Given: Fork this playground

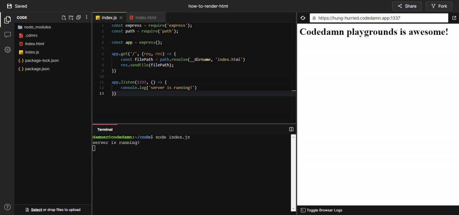Looking at the screenshot, I should (x=439, y=6).
